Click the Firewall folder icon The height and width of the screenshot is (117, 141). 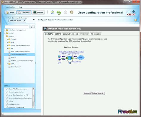tap(10, 39)
